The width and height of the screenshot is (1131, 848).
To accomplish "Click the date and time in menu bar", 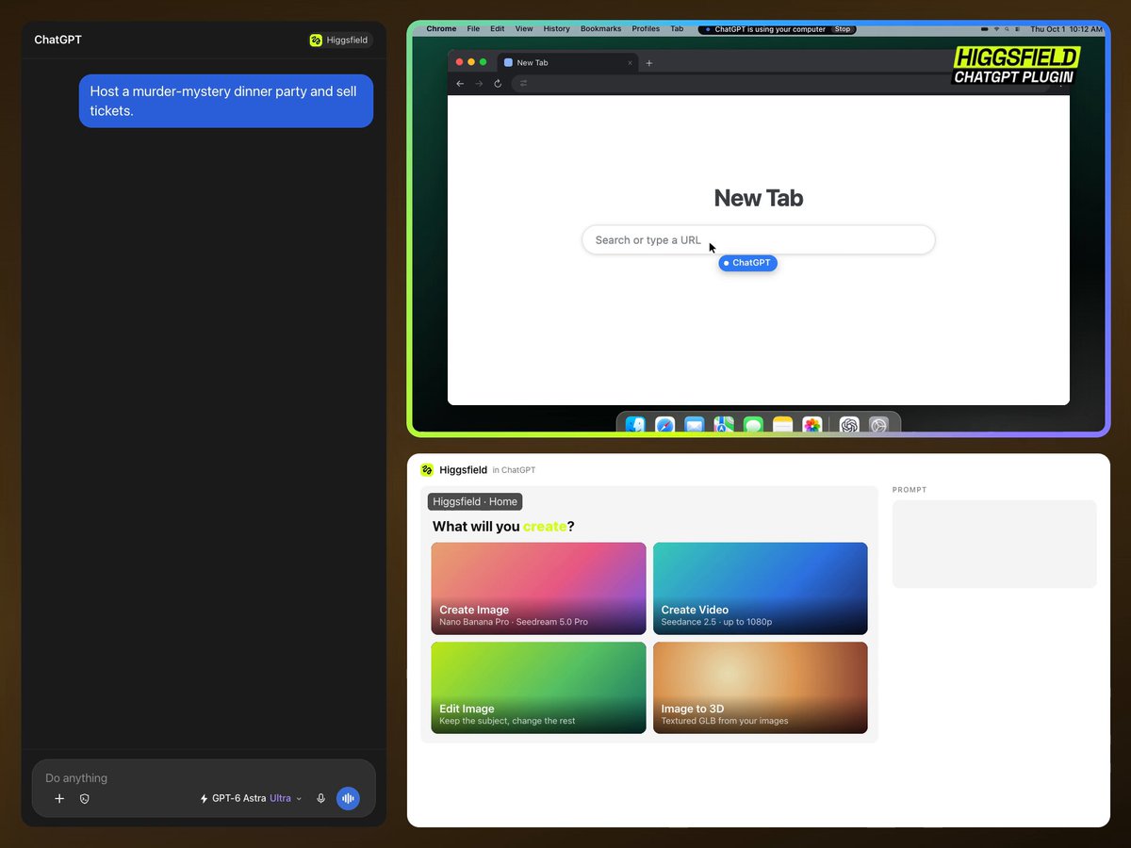I will (x=1066, y=29).
